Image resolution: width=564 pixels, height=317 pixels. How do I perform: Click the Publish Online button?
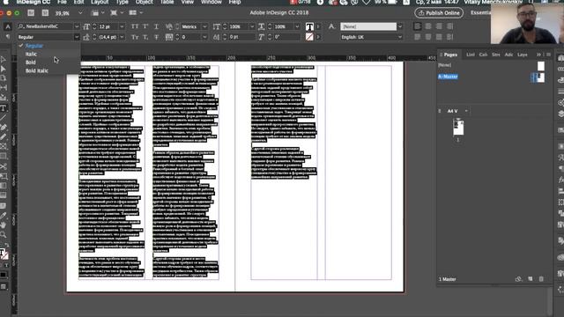point(439,13)
